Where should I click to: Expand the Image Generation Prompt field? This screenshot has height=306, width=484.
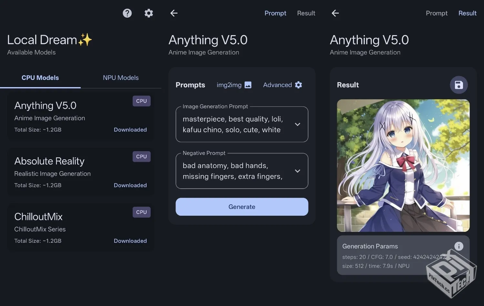pyautogui.click(x=297, y=124)
